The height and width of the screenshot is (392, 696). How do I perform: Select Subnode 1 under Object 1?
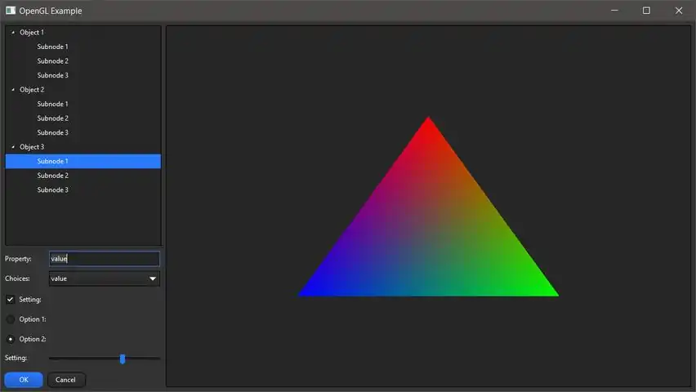tap(52, 47)
